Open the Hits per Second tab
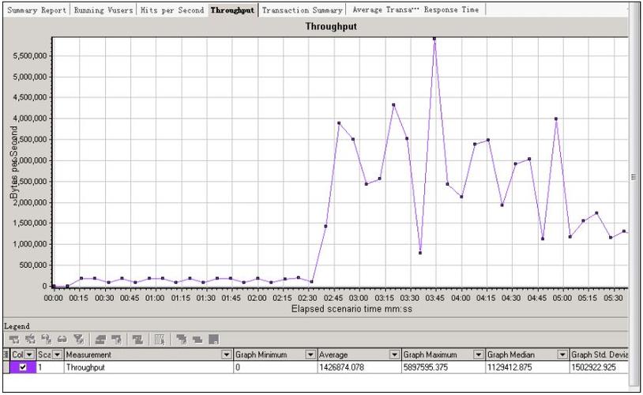This screenshot has height=395, width=643. [171, 10]
